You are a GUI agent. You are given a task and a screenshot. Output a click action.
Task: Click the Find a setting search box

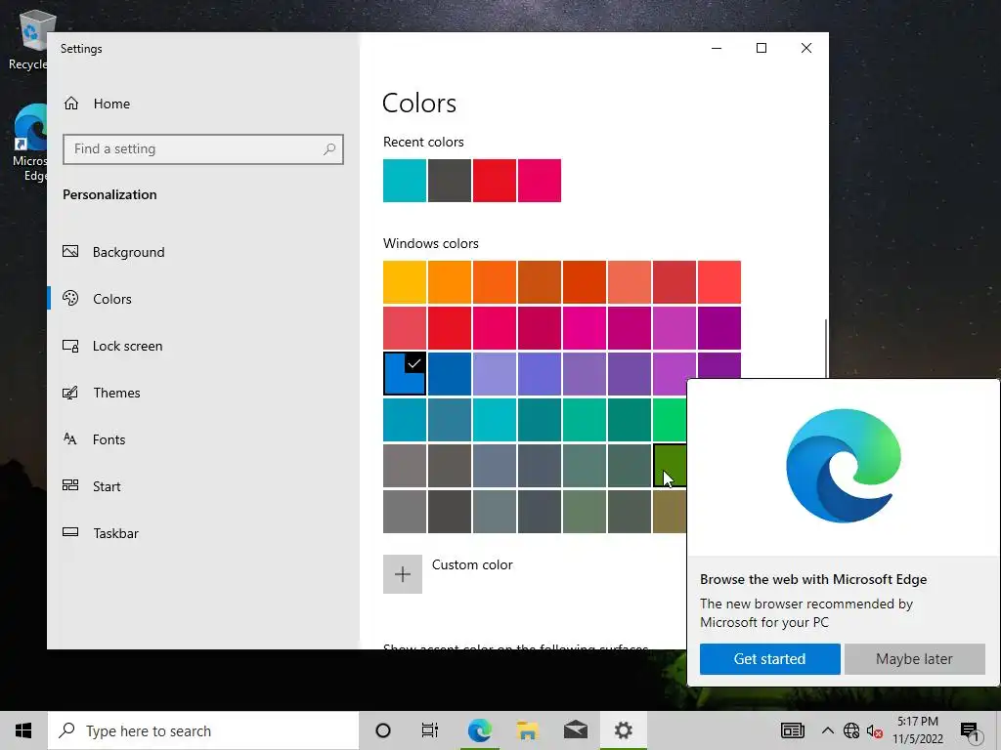click(x=203, y=149)
